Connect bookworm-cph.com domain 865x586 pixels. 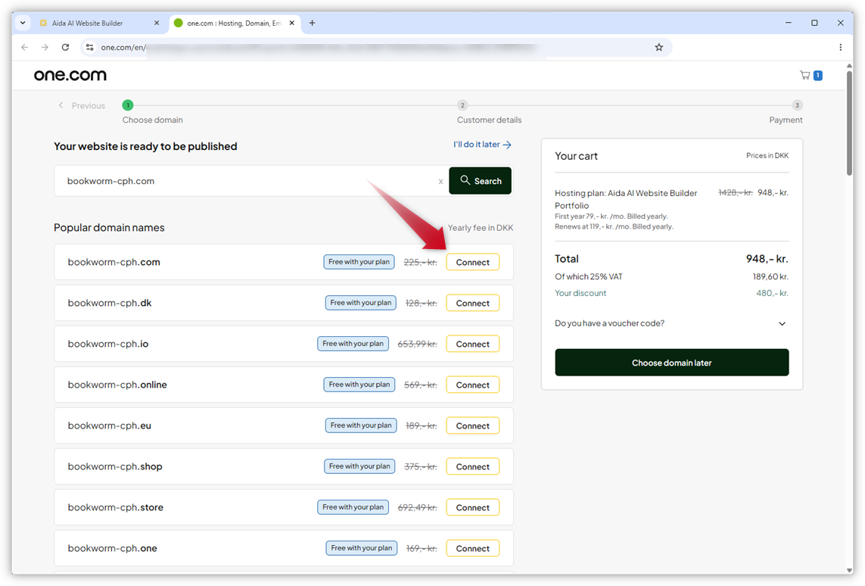pos(473,262)
